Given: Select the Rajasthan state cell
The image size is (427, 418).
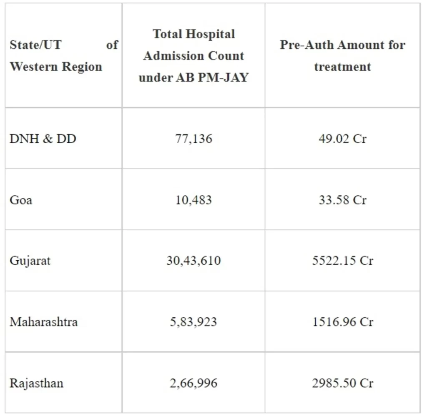Looking at the screenshot, I should 37,383.
